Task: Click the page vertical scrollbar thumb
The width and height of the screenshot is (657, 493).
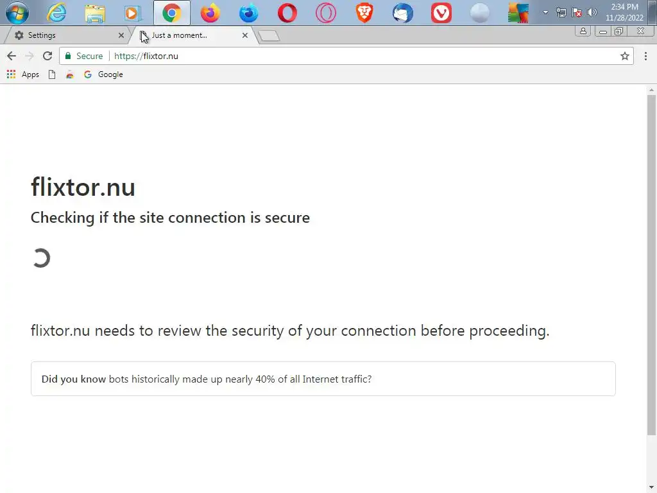Action: coord(651,265)
